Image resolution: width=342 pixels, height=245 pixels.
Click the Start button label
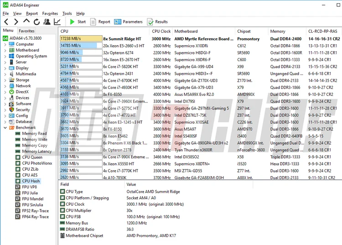tap(82, 22)
